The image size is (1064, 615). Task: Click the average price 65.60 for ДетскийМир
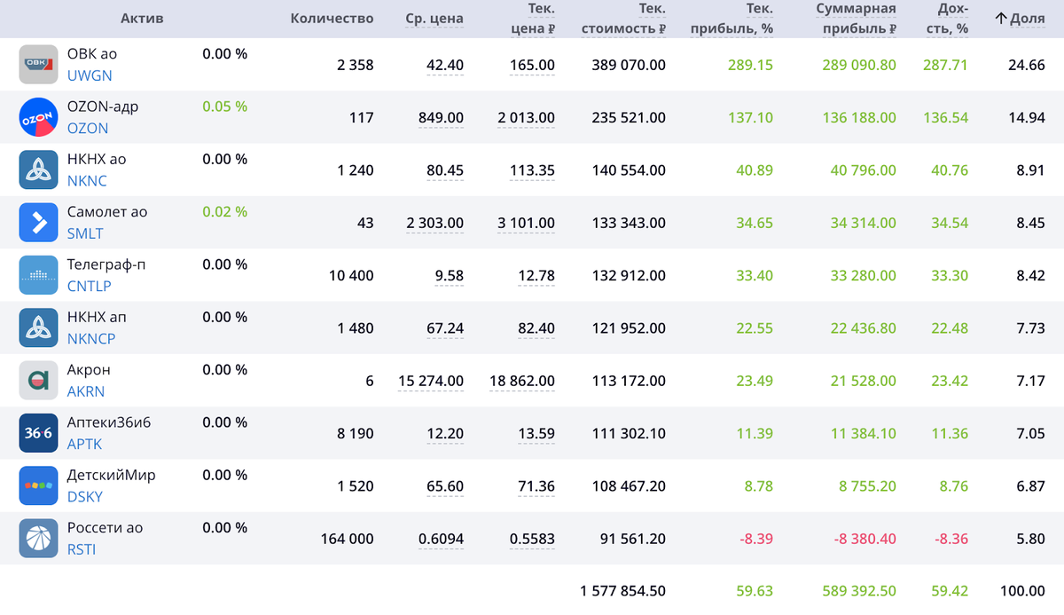coord(445,486)
